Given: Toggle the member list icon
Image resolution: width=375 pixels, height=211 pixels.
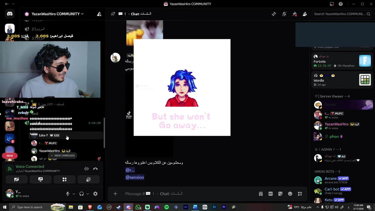Looking at the screenshot, I should [x=305, y=14].
